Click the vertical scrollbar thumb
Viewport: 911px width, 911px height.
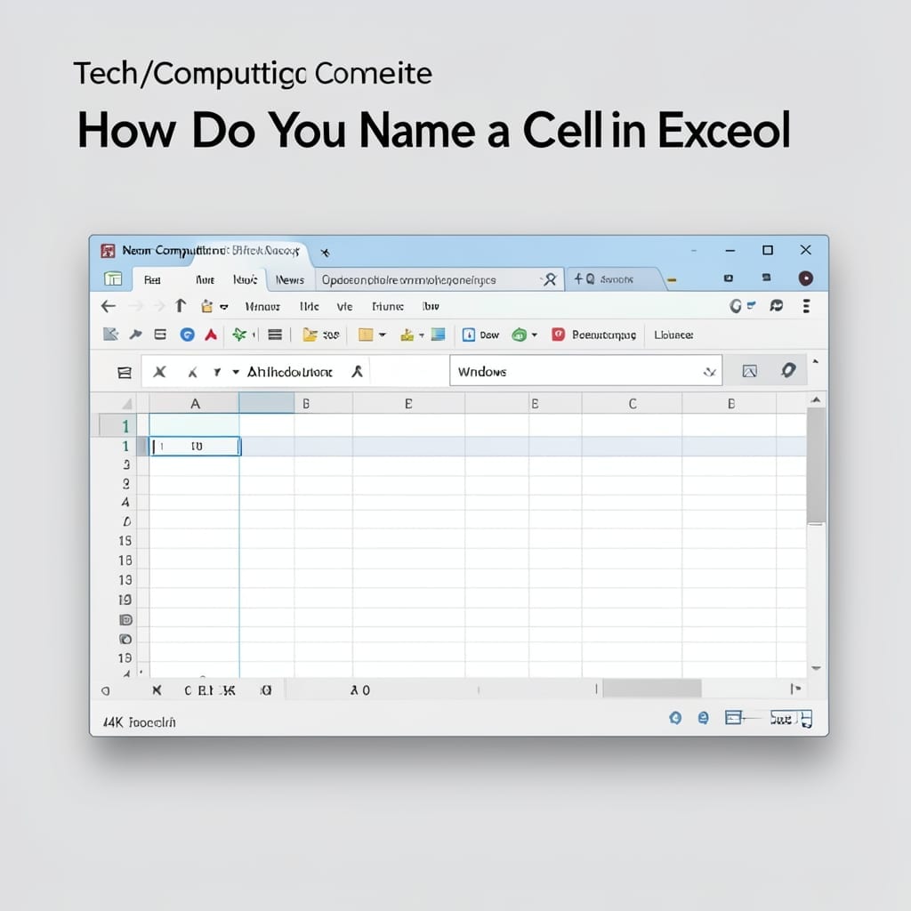tap(816, 464)
